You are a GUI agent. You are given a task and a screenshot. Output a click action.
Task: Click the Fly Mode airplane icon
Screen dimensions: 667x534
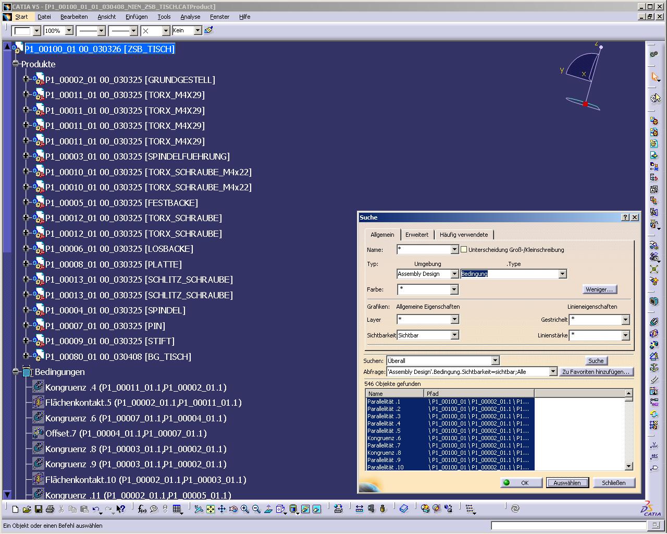[199, 509]
